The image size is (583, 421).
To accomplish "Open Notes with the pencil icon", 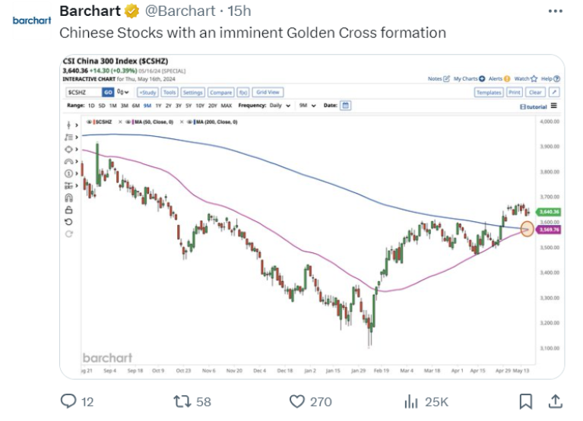I will [446, 78].
